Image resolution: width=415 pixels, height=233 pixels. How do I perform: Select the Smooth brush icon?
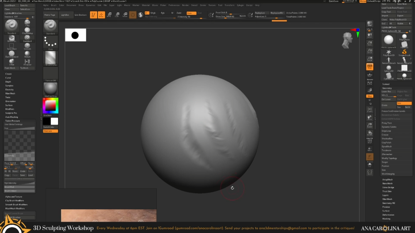[x=27, y=46]
